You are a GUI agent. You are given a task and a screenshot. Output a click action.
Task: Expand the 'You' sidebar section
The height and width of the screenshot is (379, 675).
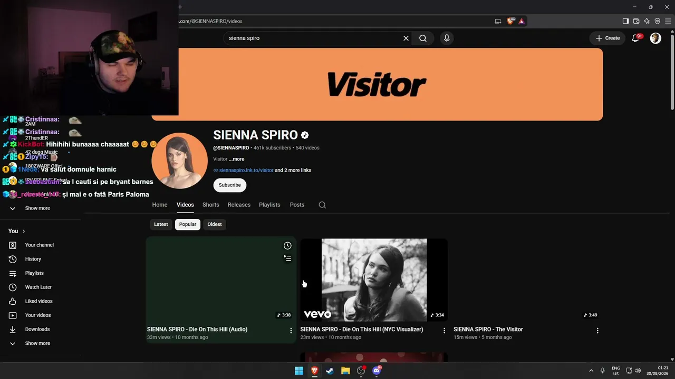(x=17, y=231)
